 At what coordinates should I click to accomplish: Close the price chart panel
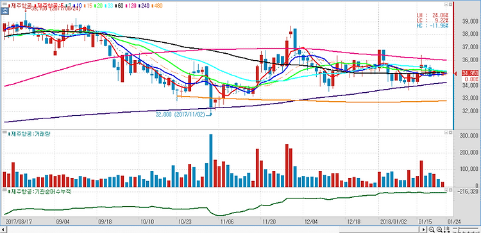coord(451,4)
